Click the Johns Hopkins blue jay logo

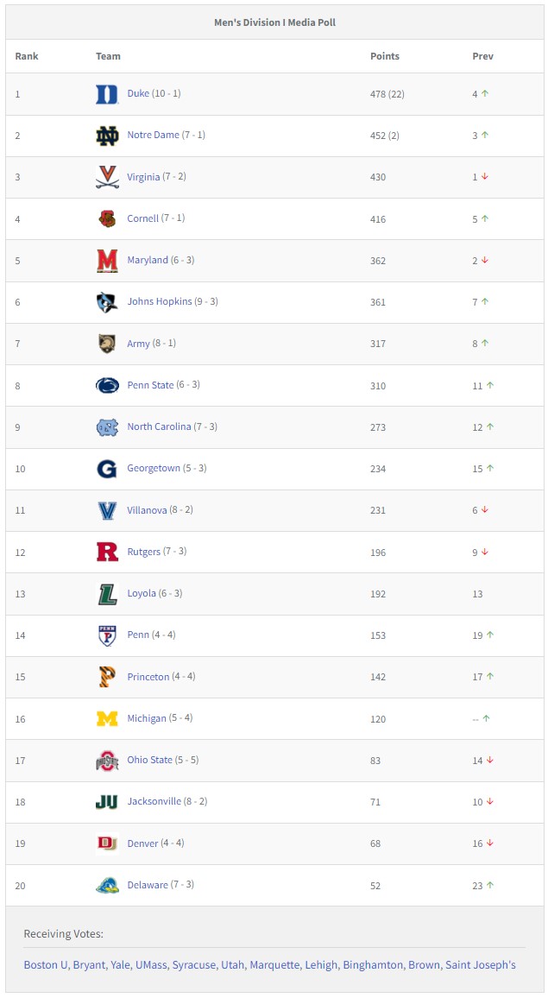(x=107, y=301)
